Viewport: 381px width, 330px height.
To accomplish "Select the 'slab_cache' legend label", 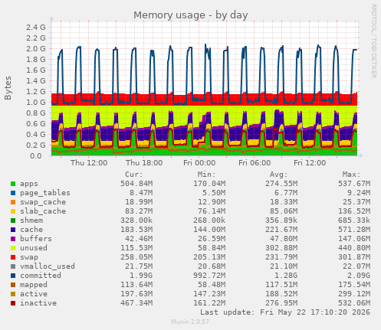I will (x=43, y=211).
